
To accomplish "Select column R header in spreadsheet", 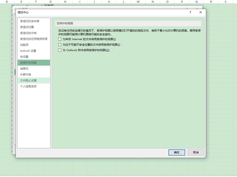I will 211,2.
